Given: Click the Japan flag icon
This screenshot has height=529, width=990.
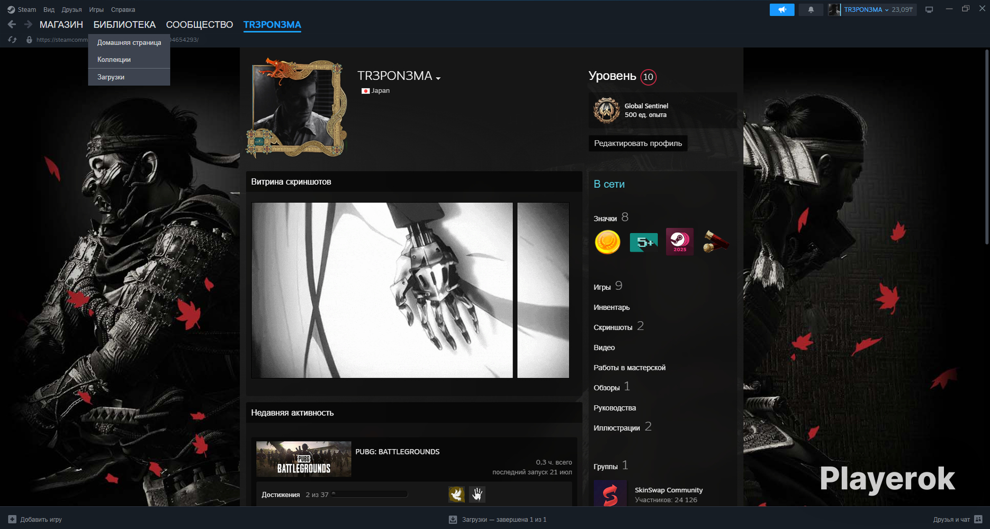Looking at the screenshot, I should pyautogui.click(x=365, y=91).
